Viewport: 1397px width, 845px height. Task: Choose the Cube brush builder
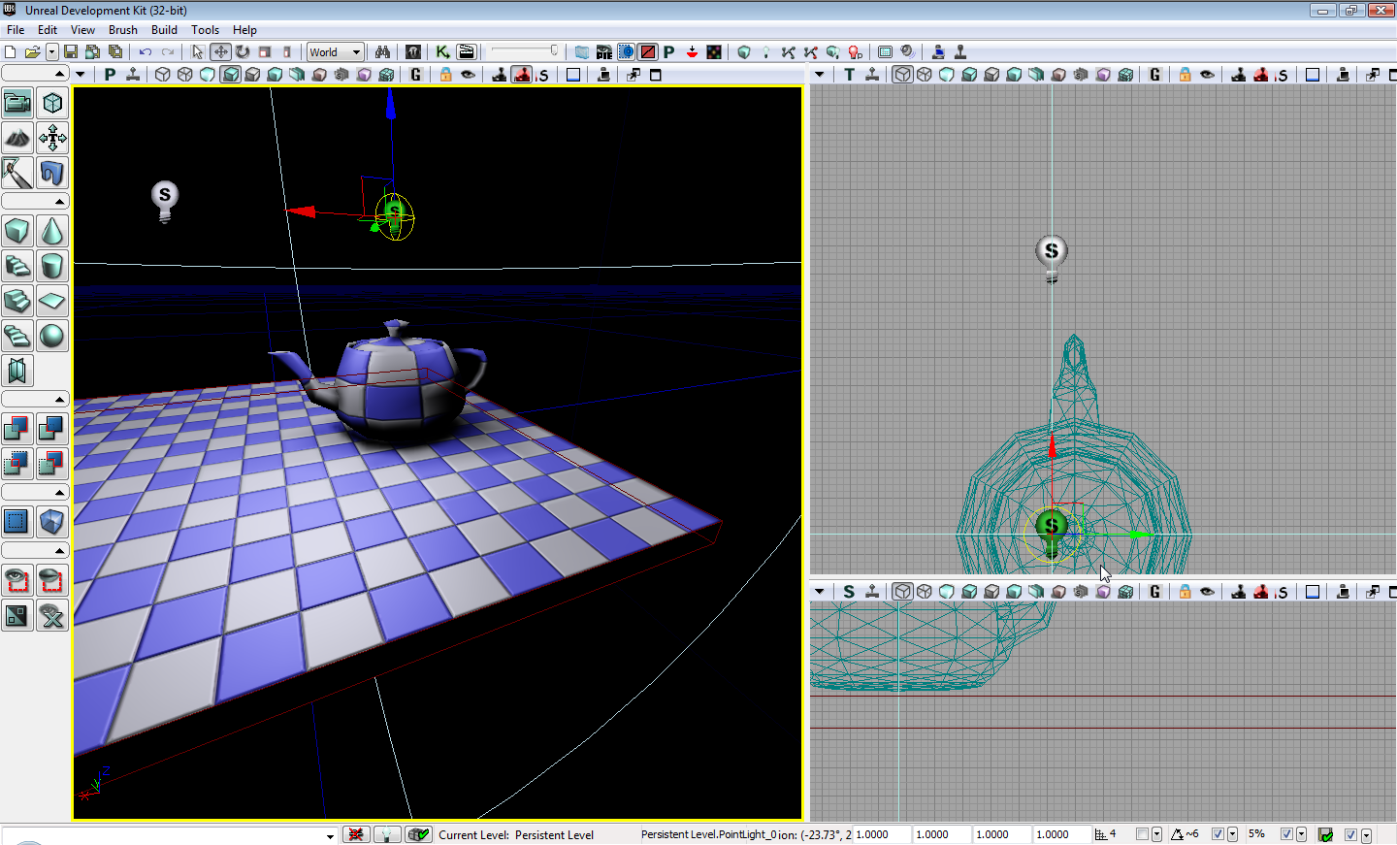pyautogui.click(x=17, y=231)
